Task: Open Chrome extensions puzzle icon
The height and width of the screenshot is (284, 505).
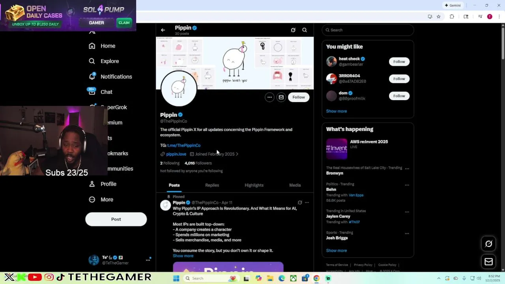Action: (452, 17)
